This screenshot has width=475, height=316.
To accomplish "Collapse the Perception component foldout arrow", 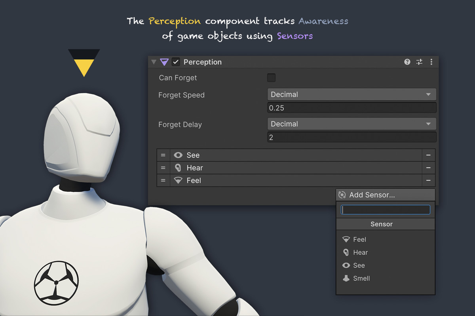I will click(154, 62).
